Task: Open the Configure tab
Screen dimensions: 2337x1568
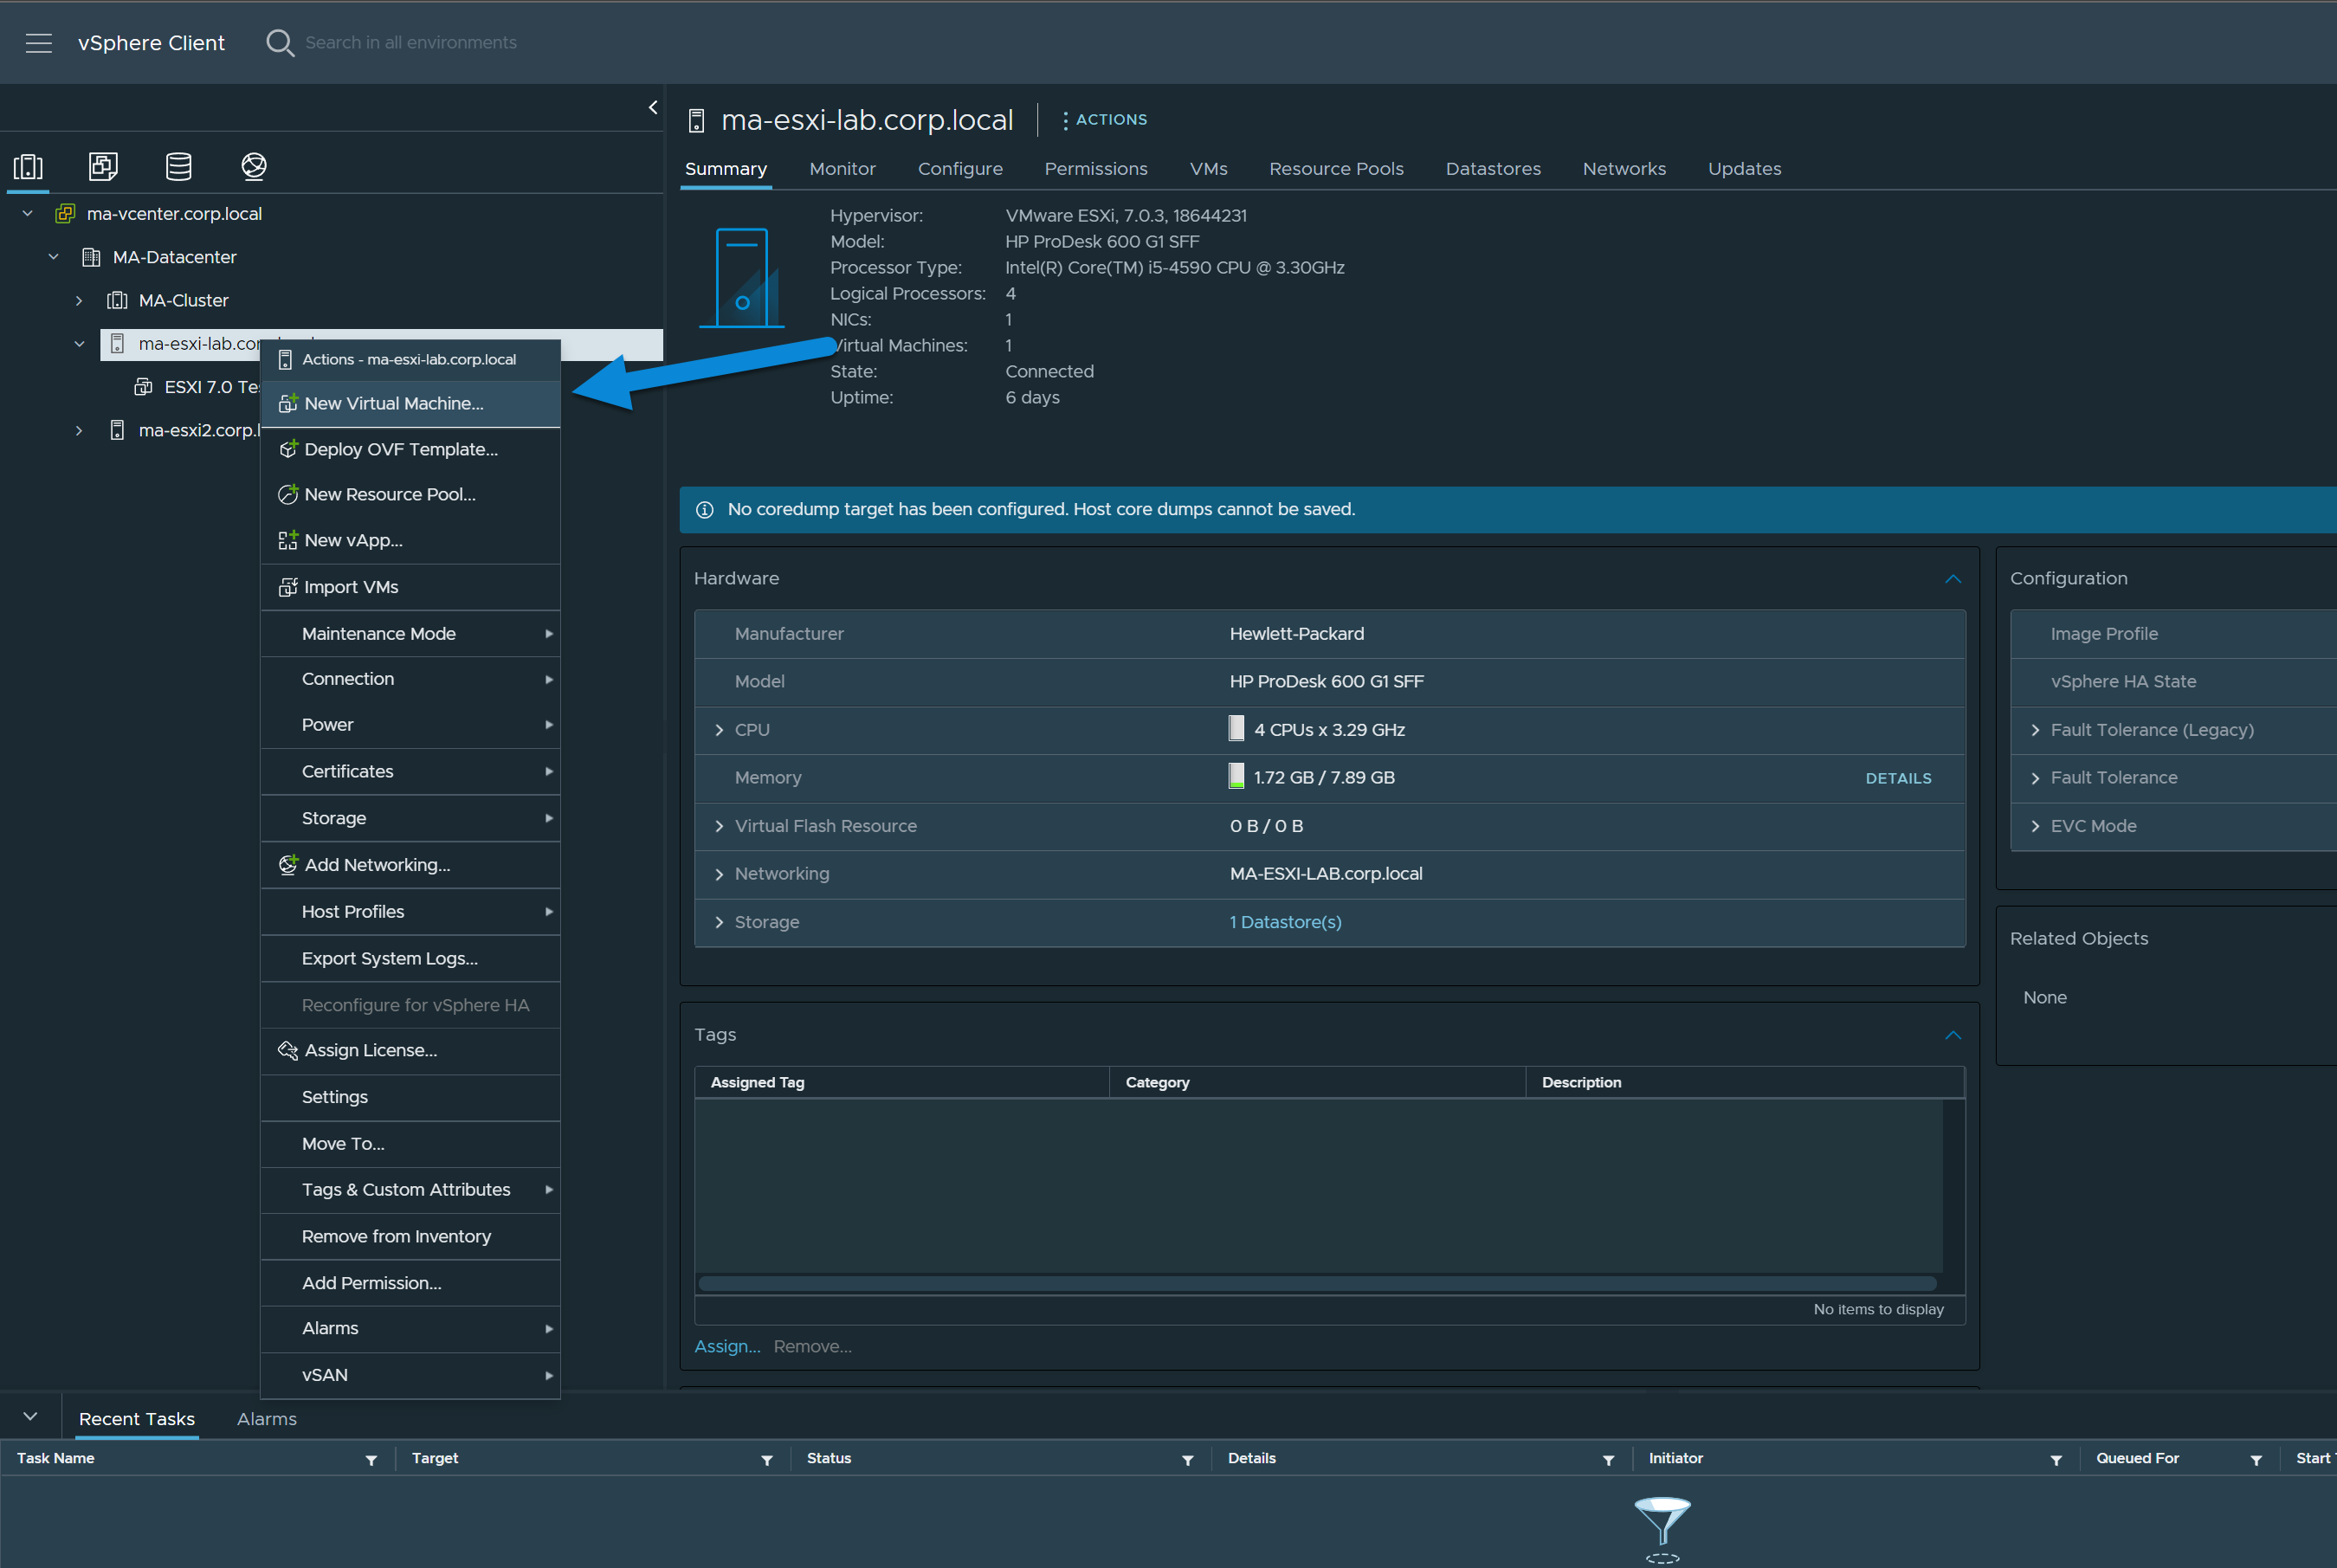Action: 960,169
